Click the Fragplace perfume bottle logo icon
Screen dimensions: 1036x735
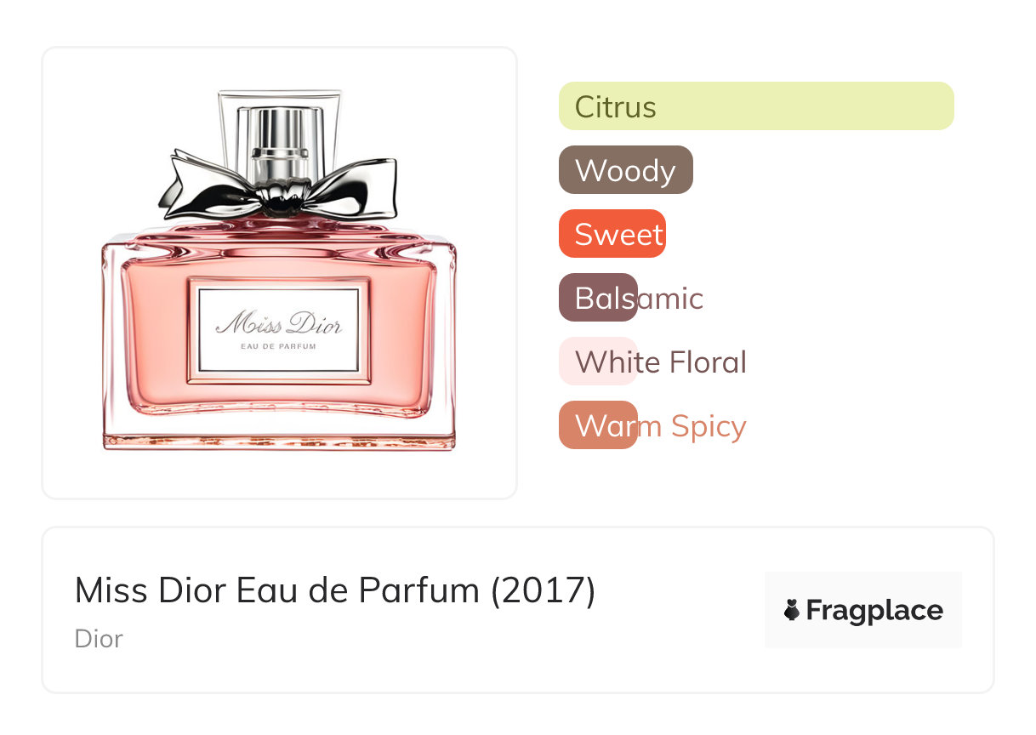[793, 610]
